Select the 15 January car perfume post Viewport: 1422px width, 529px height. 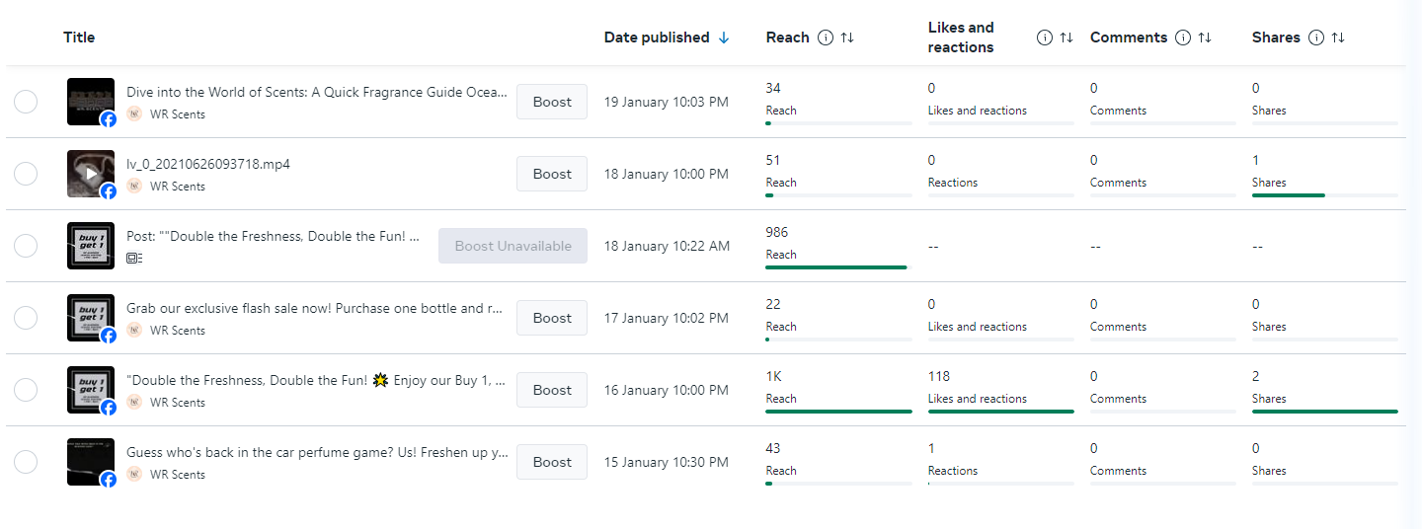26,462
